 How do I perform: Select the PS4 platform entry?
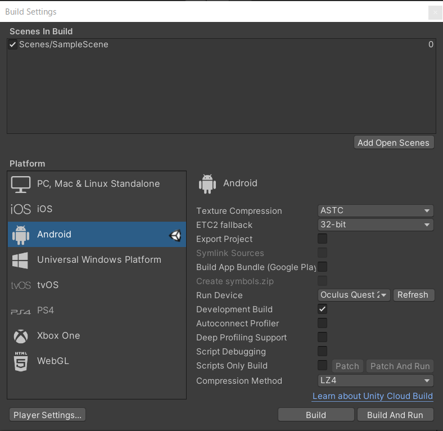[97, 310]
